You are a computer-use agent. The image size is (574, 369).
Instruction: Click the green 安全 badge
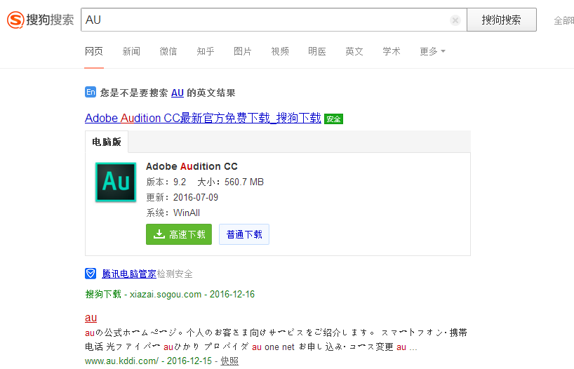333,119
